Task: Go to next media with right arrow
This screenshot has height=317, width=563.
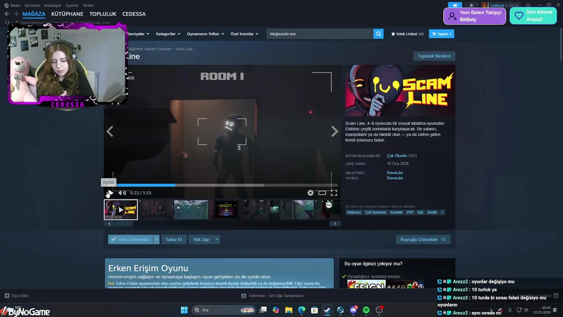Action: coord(335,131)
